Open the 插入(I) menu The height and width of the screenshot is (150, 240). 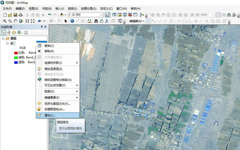click(x=60, y=9)
